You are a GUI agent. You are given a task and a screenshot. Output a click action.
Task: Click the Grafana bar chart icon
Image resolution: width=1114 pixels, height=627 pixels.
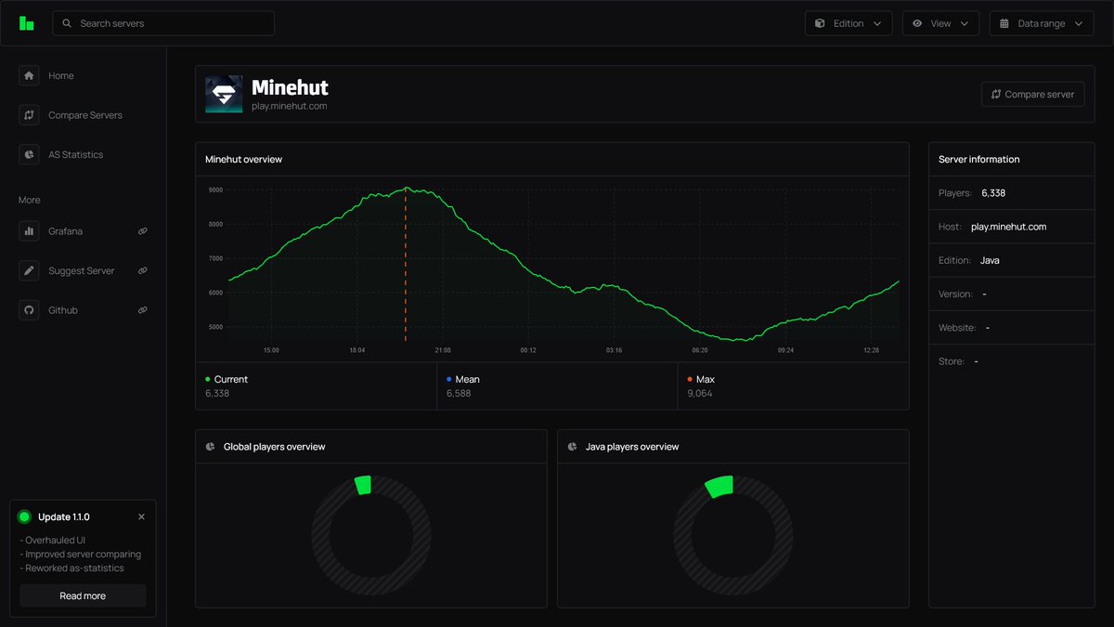pos(29,231)
